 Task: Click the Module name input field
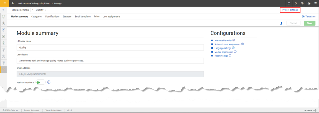click(x=110, y=47)
